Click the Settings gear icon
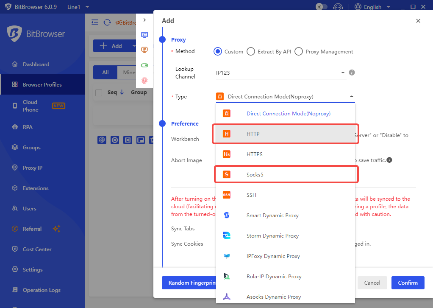Image resolution: width=433 pixels, height=308 pixels. coord(15,269)
